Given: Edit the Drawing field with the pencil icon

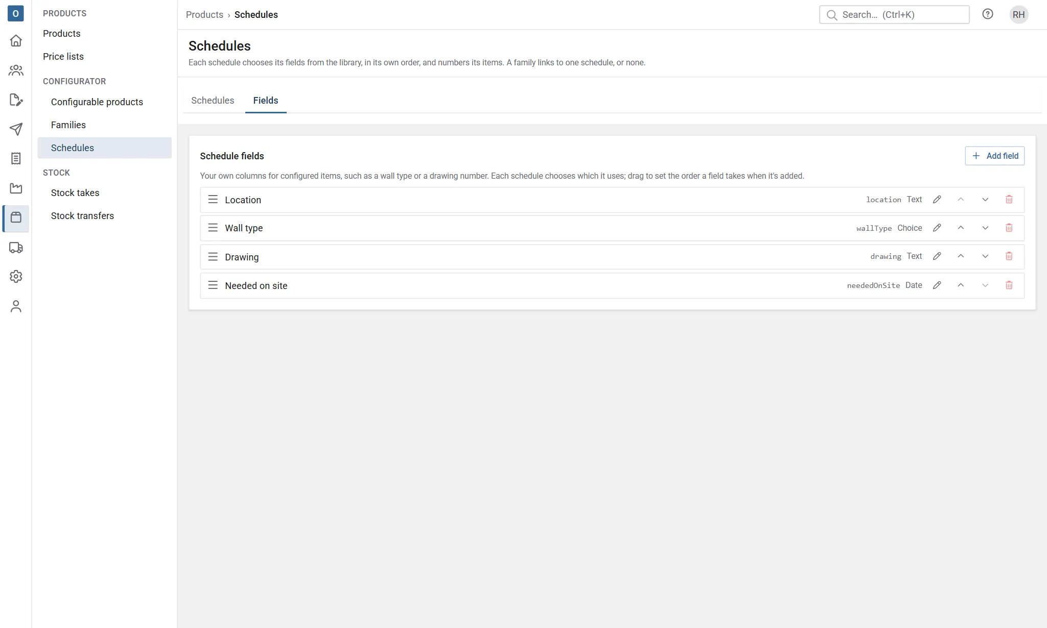Looking at the screenshot, I should tap(937, 256).
